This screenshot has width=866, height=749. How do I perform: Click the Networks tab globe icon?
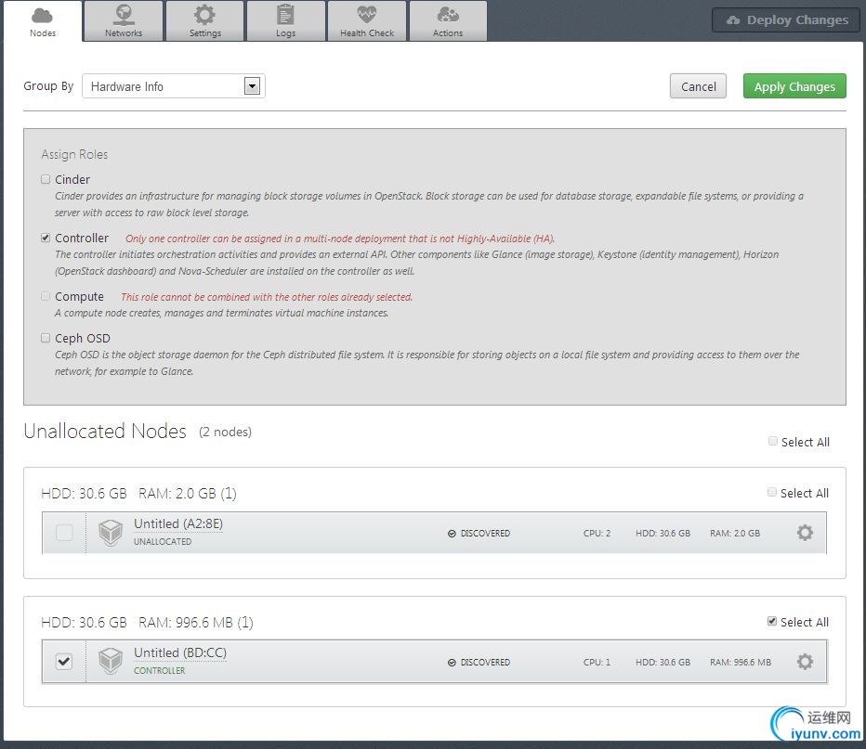point(124,15)
